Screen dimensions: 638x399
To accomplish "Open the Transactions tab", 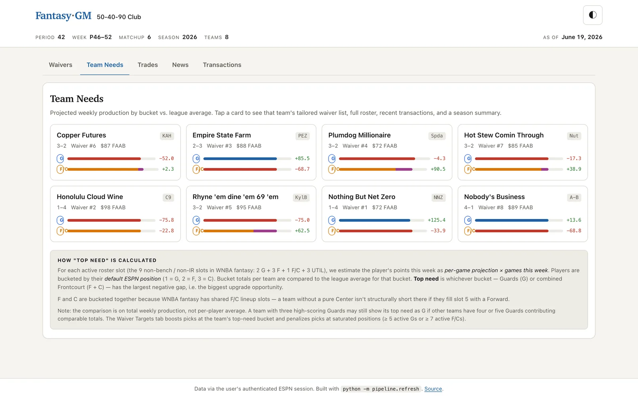I will point(222,65).
